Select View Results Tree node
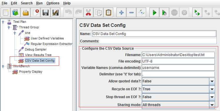The image size is (220, 111). coord(38,55)
